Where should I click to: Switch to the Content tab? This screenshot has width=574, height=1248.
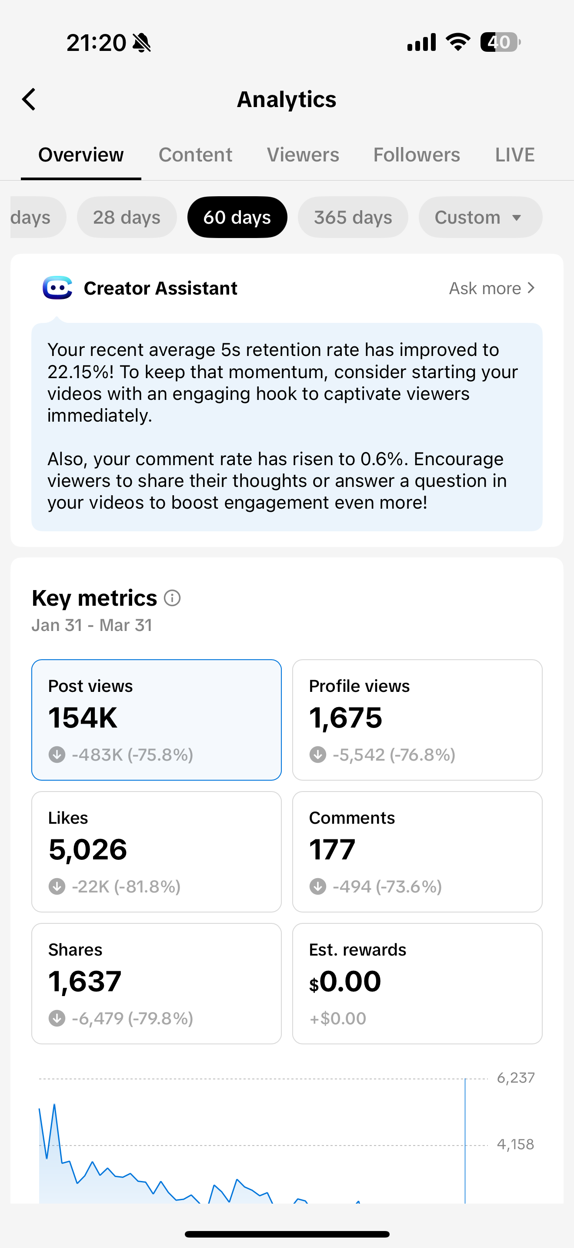click(x=195, y=155)
